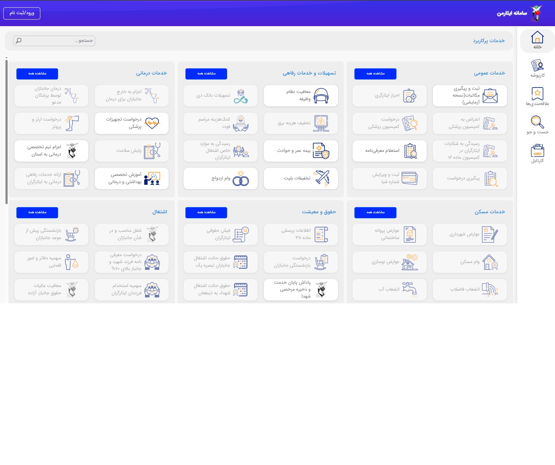The image size is (555, 465).
Task: Click the heart monitor icon درخواست تجهیزات پزشکی
Action: tap(152, 123)
